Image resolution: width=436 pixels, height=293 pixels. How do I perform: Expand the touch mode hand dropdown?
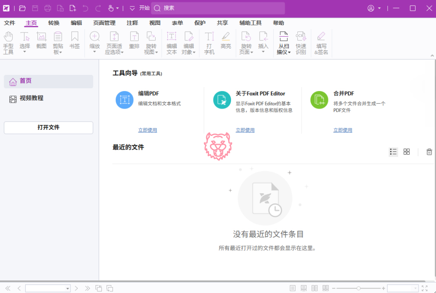[117, 8]
